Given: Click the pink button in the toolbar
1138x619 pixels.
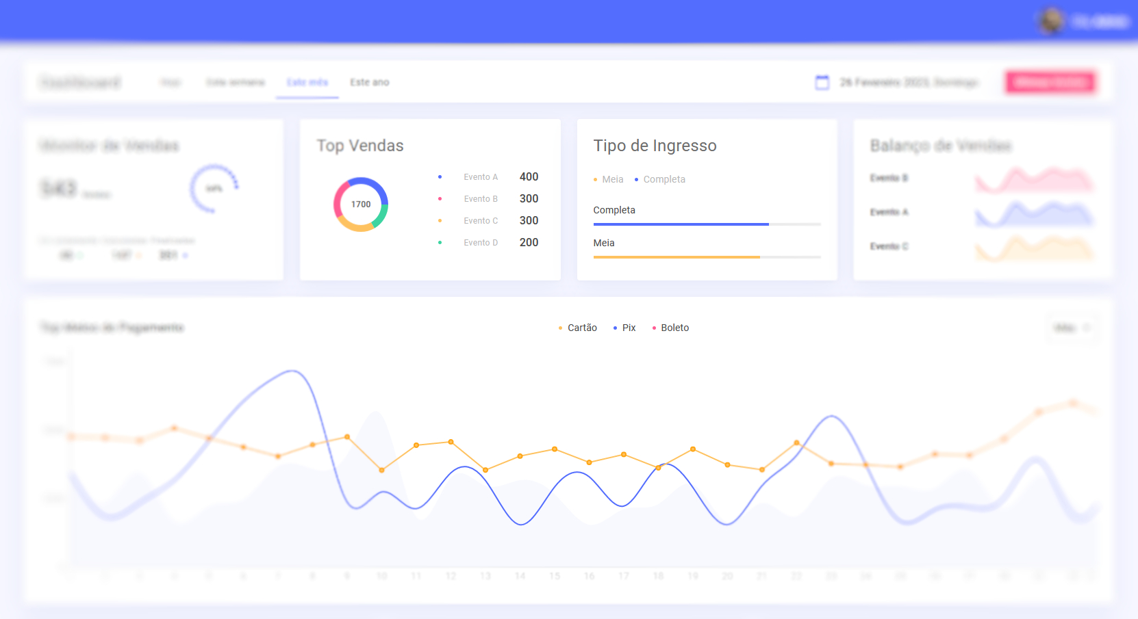Looking at the screenshot, I should tap(1050, 82).
